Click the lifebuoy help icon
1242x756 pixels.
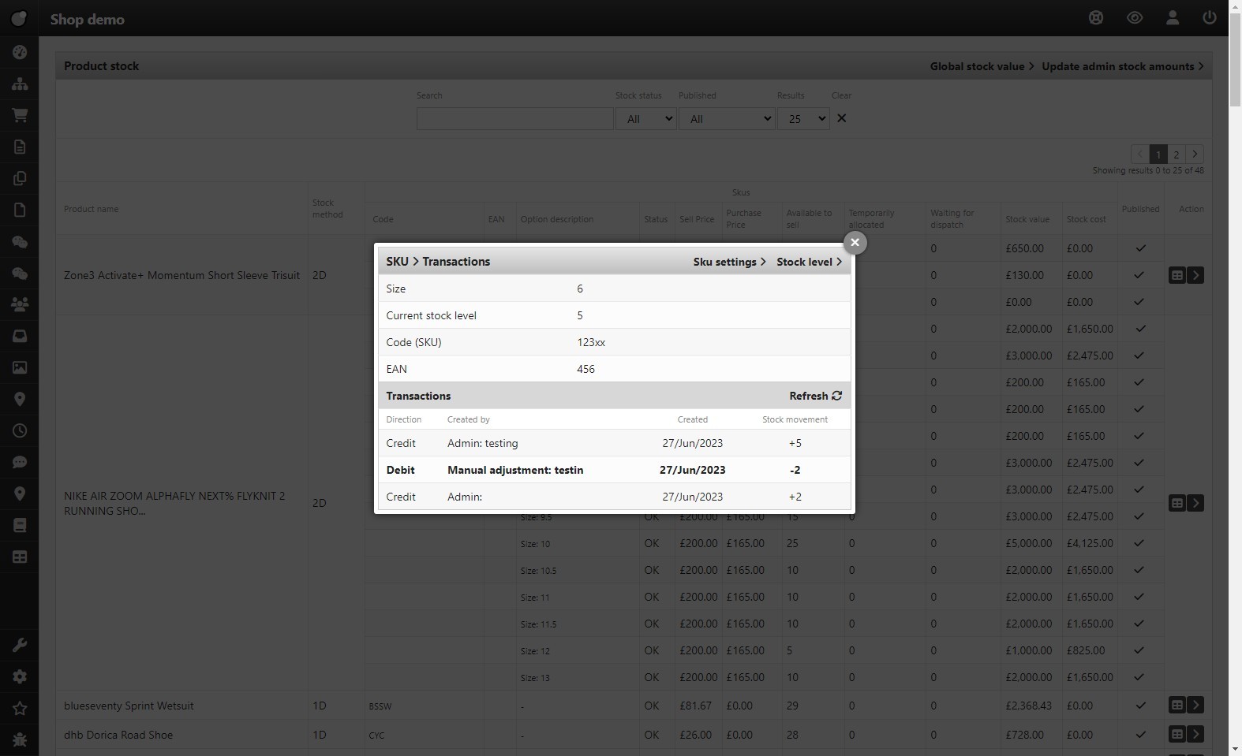click(1096, 17)
